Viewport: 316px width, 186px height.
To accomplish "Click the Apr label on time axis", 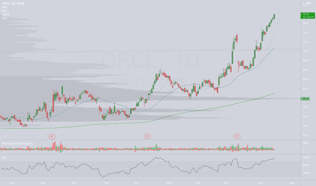I will coord(261,183).
